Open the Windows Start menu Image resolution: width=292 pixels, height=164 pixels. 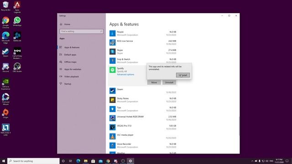(x=4, y=161)
